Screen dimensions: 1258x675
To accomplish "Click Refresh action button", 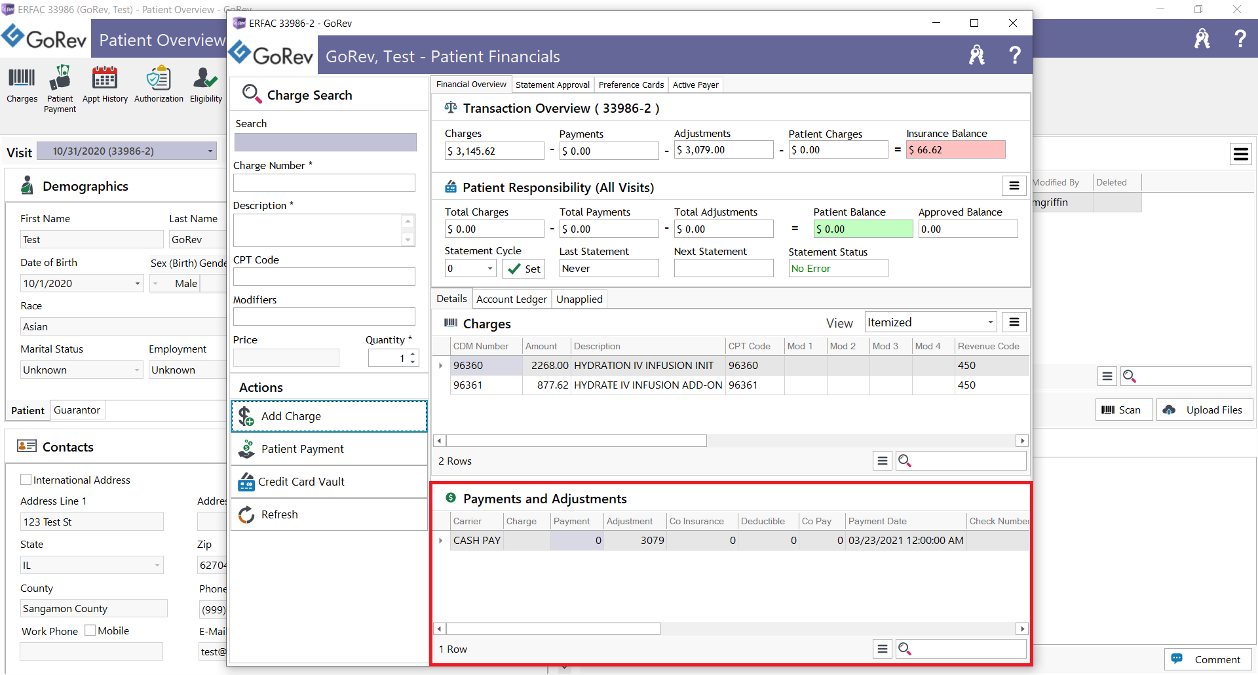I will 329,514.
